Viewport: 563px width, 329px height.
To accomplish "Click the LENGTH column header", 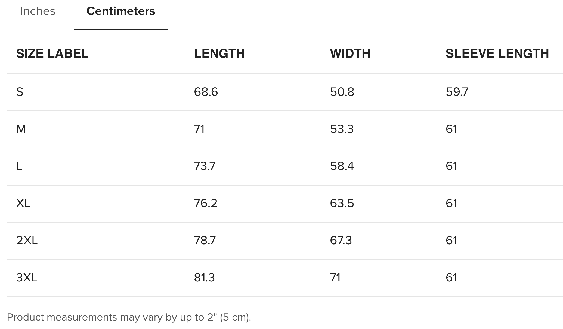I will pos(219,53).
